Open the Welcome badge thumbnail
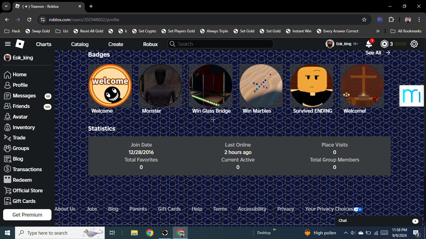This screenshot has height=239, width=426. [110, 86]
